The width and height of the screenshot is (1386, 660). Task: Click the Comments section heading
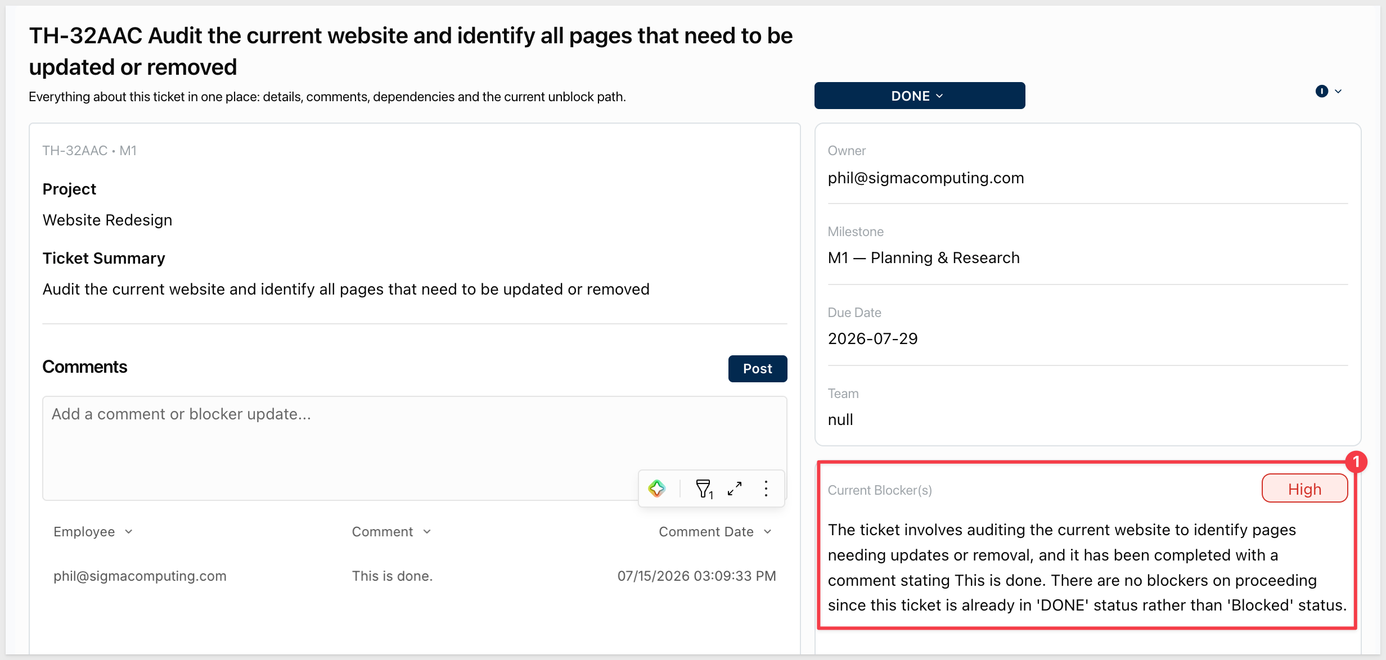85,367
